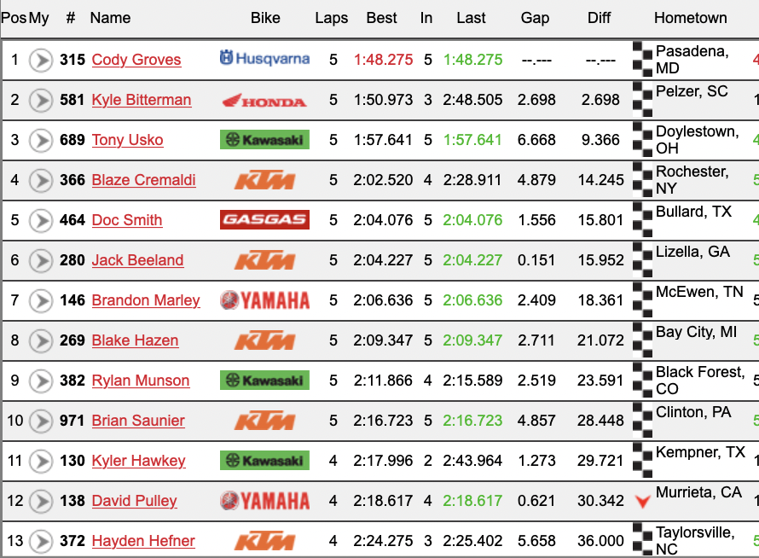Select Doc Smith's green last lap time 2:04.076
Viewport: 759px width, 558px height.
click(x=472, y=219)
